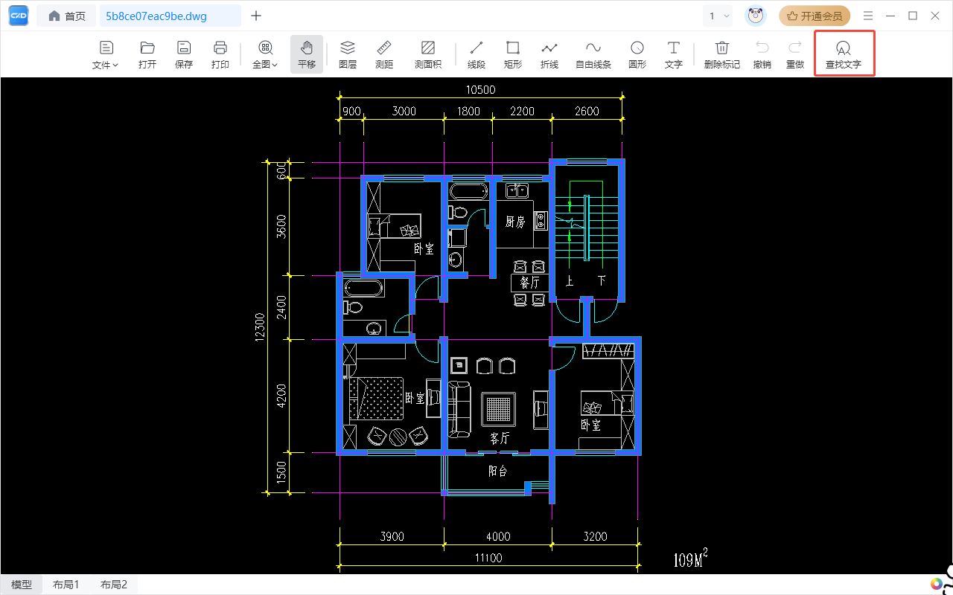The height and width of the screenshot is (595, 953).
Task: Switch to the 模型 model tab
Action: [x=22, y=585]
